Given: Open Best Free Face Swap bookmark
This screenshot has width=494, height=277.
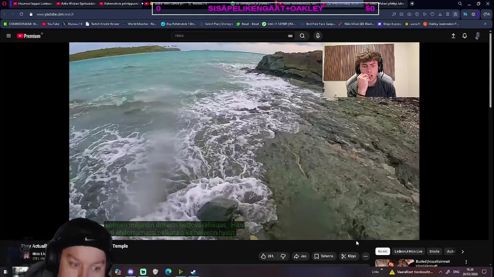Looking at the screenshot, I should pos(318,24).
